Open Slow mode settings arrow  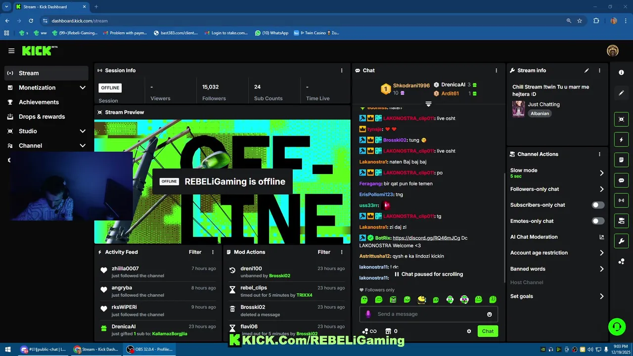pyautogui.click(x=601, y=173)
